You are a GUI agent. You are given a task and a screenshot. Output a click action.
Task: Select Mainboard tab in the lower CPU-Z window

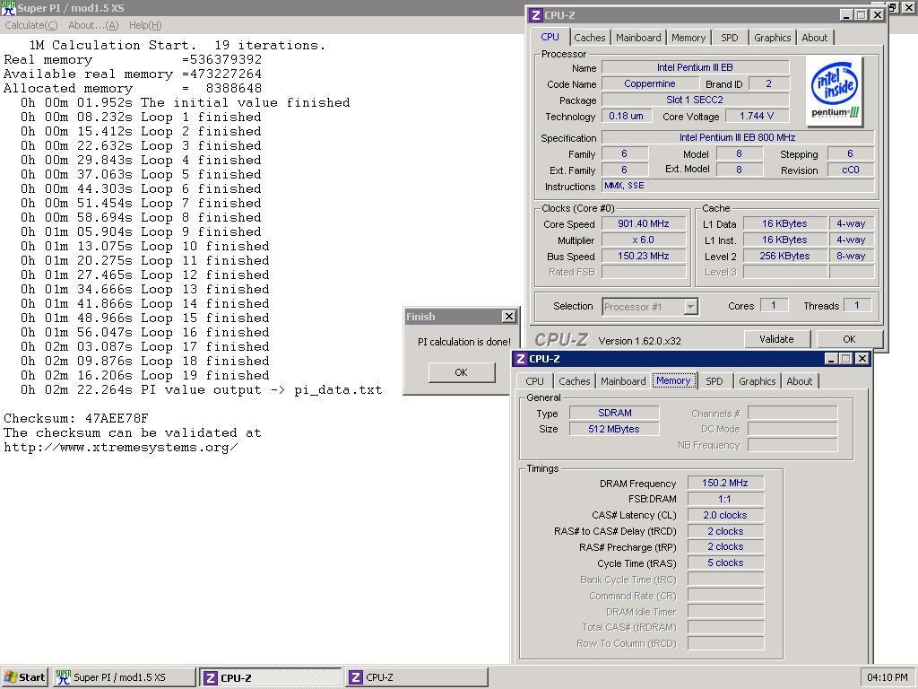click(623, 380)
